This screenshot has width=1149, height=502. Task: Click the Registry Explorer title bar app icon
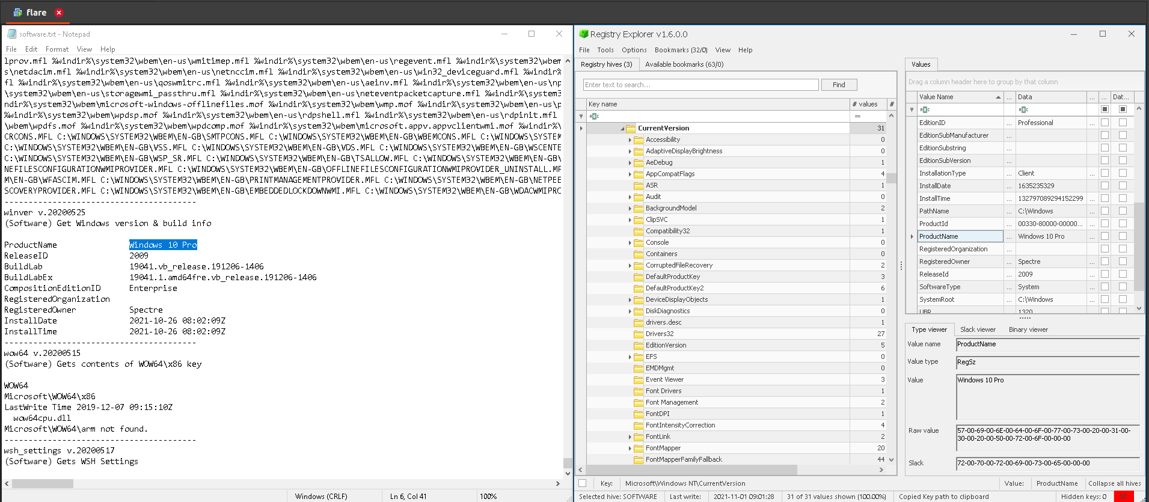(x=583, y=34)
